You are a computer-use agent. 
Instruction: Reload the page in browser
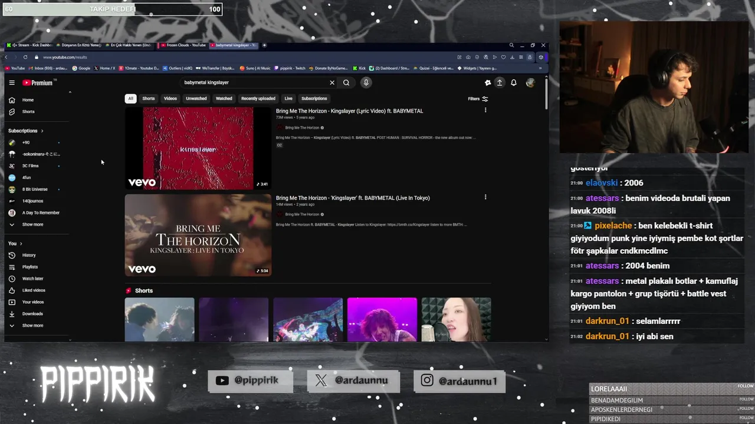click(25, 57)
